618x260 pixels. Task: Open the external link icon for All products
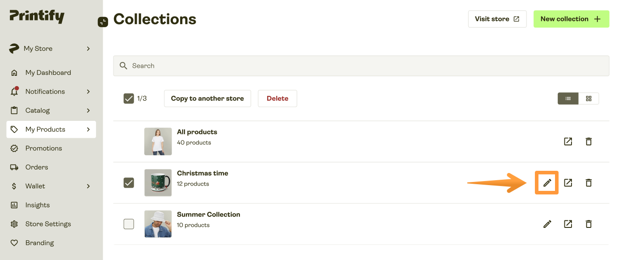click(x=568, y=141)
